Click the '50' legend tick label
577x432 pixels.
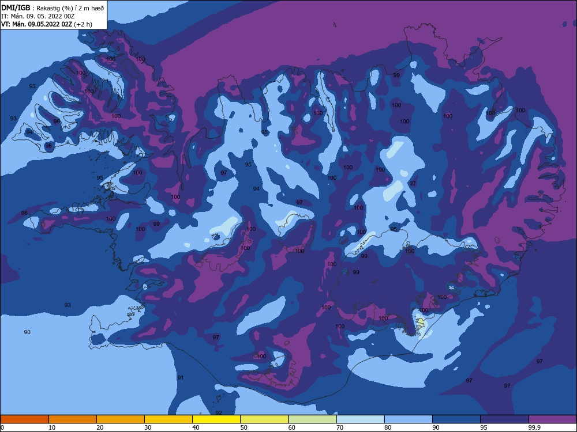tap(243, 427)
